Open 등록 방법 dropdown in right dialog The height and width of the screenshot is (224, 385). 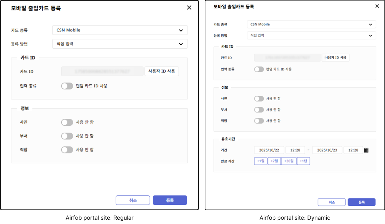pos(311,35)
